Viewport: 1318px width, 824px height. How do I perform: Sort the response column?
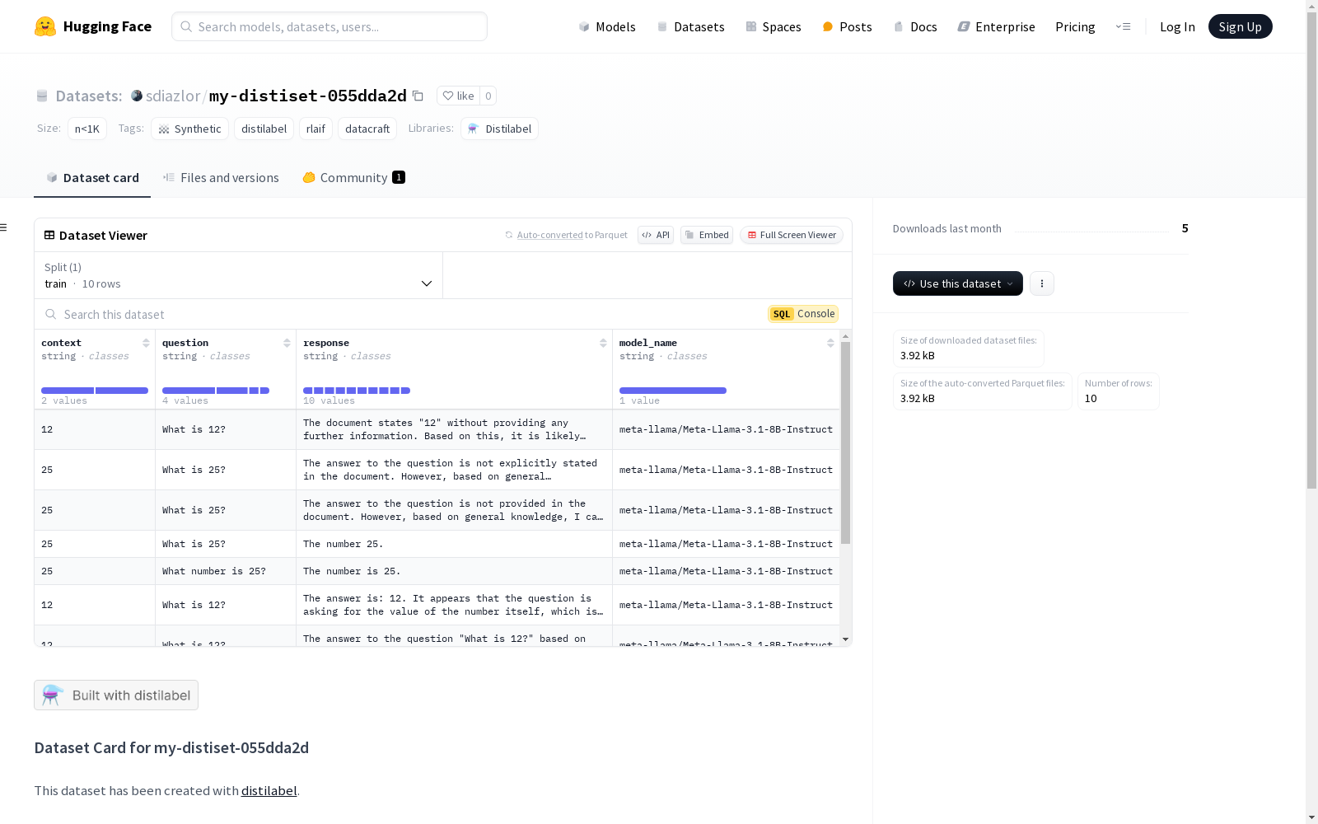(603, 343)
